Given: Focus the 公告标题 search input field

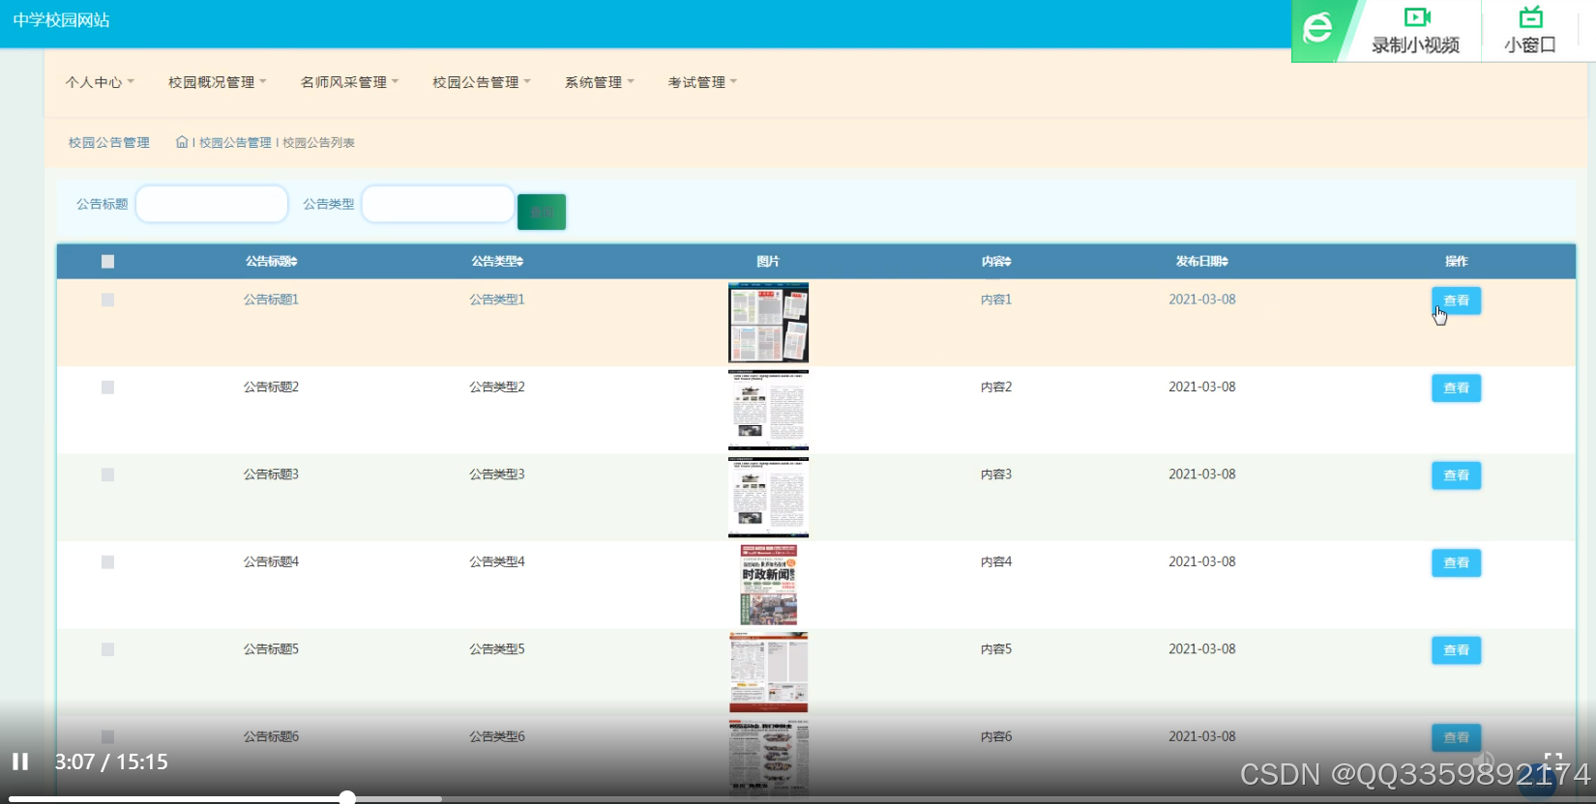Looking at the screenshot, I should point(212,204).
